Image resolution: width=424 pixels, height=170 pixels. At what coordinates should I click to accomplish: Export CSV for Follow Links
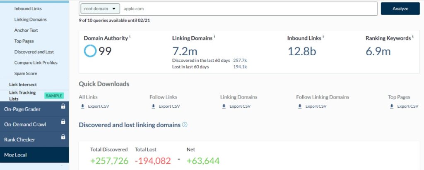pos(169,106)
